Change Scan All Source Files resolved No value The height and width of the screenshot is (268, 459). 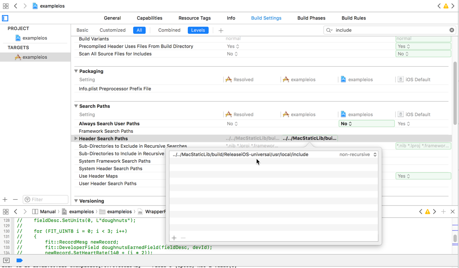pyautogui.click(x=232, y=54)
